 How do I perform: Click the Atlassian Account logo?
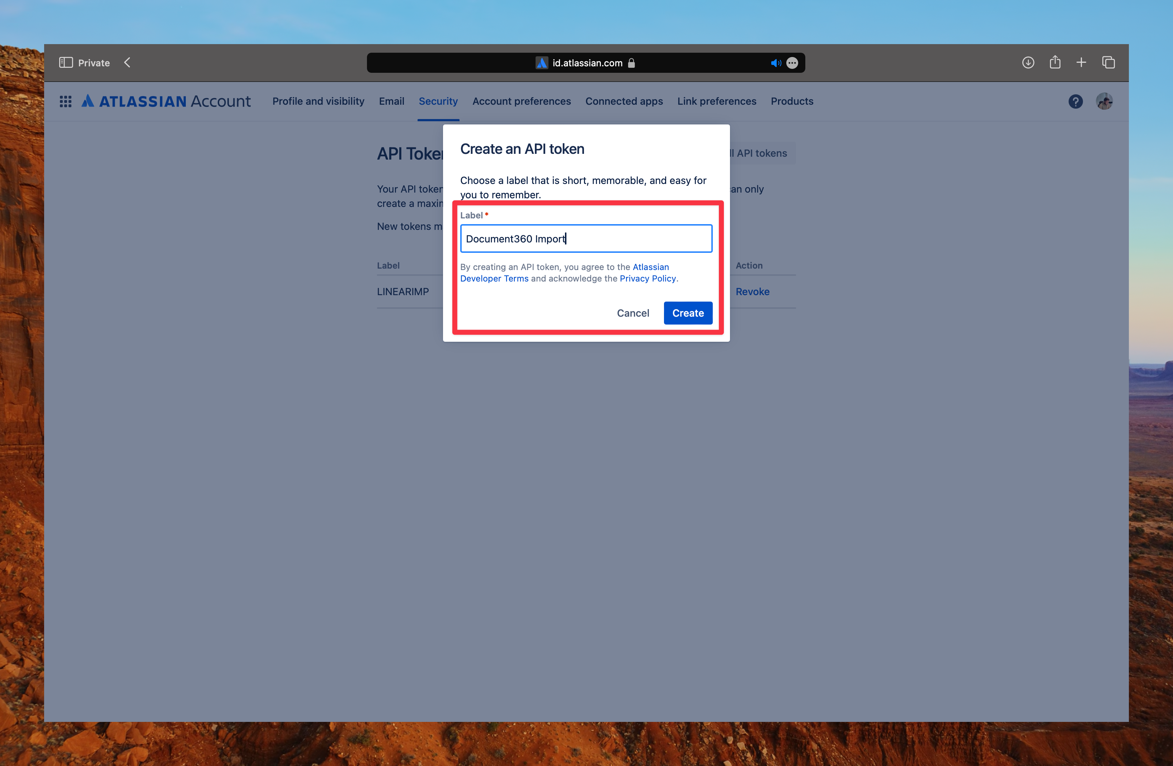click(166, 101)
